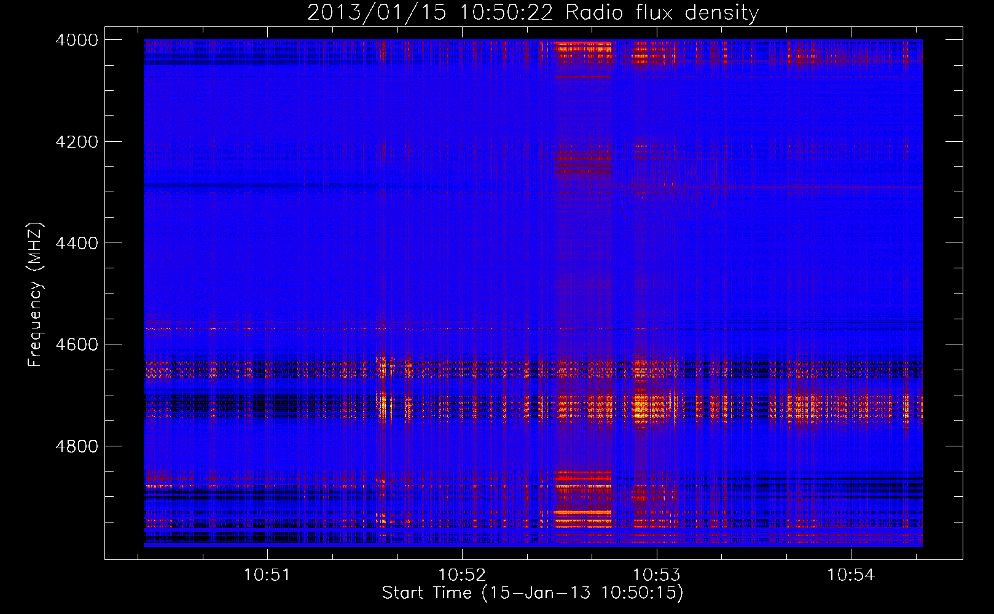Click the 'Frequency (MHZ)' y-axis title
The height and width of the screenshot is (614, 994).
35,295
